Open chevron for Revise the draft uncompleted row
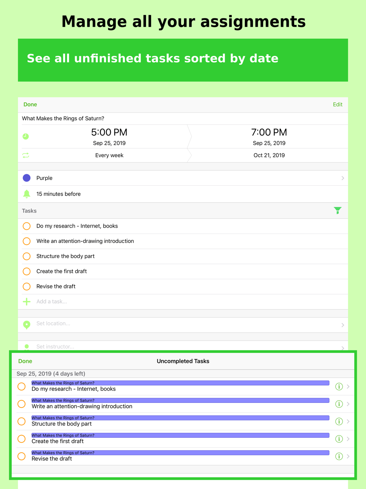This screenshot has width=366, height=489. [348, 456]
